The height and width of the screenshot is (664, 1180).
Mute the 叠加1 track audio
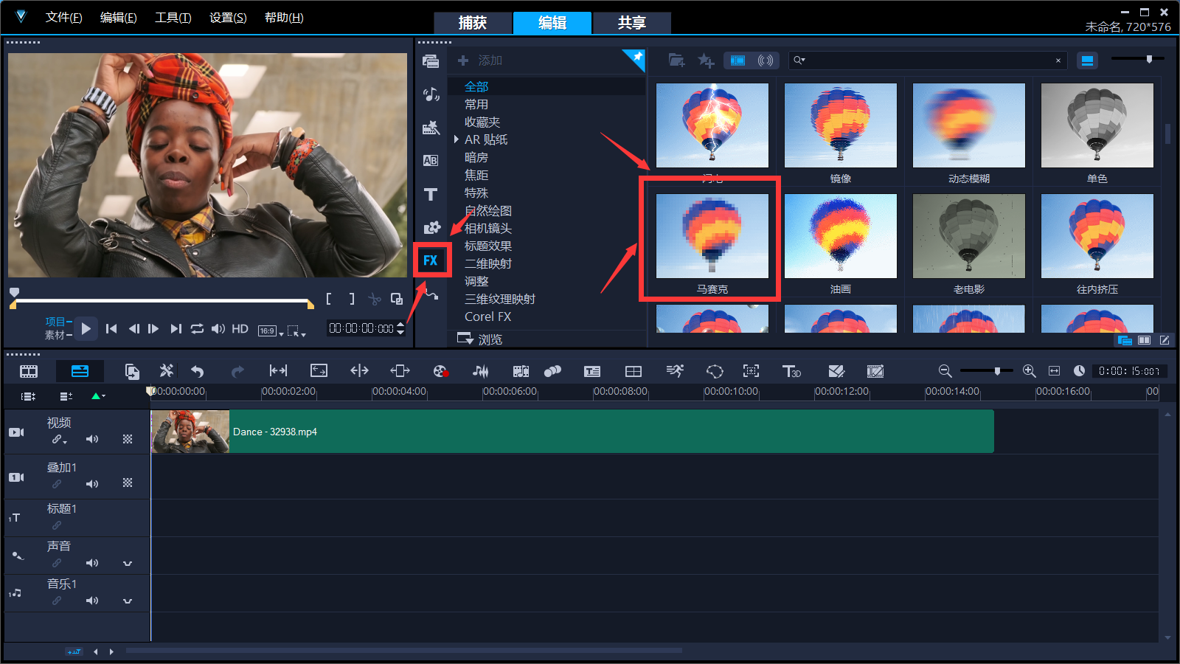[x=92, y=484]
